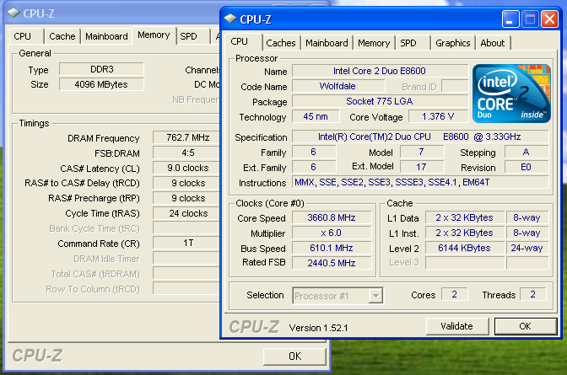
Task: Open the Cache tab in the background window
Action: coord(62,36)
